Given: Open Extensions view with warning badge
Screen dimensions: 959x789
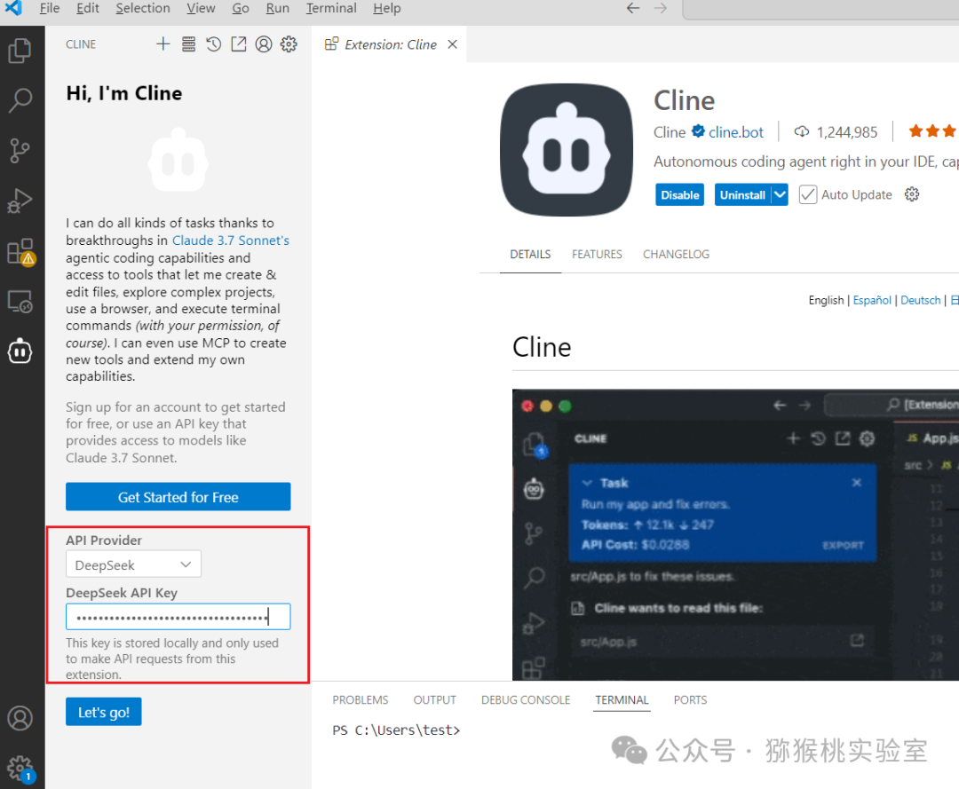Looking at the screenshot, I should (x=20, y=251).
